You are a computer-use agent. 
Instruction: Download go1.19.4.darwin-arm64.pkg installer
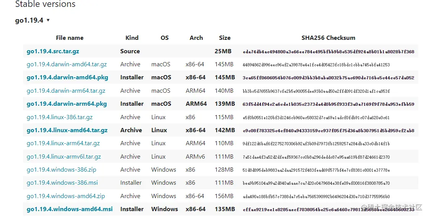[x=67, y=104]
